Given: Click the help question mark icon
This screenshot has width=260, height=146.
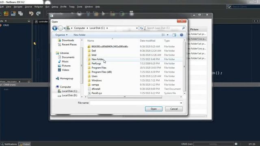Looking at the screenshot, I should [x=182, y=35].
